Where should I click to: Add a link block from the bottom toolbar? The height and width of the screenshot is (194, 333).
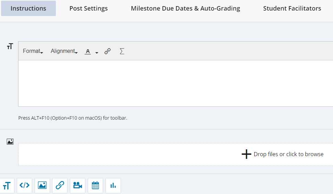60,185
